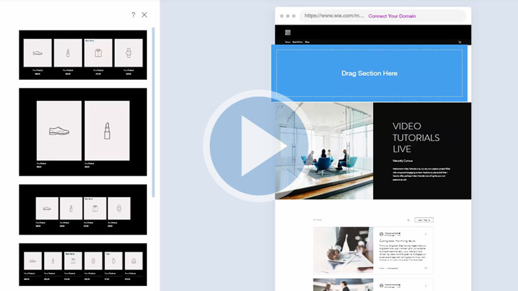Click the shopping cart icon in site header
This screenshot has width=518, height=291.
coord(460,41)
